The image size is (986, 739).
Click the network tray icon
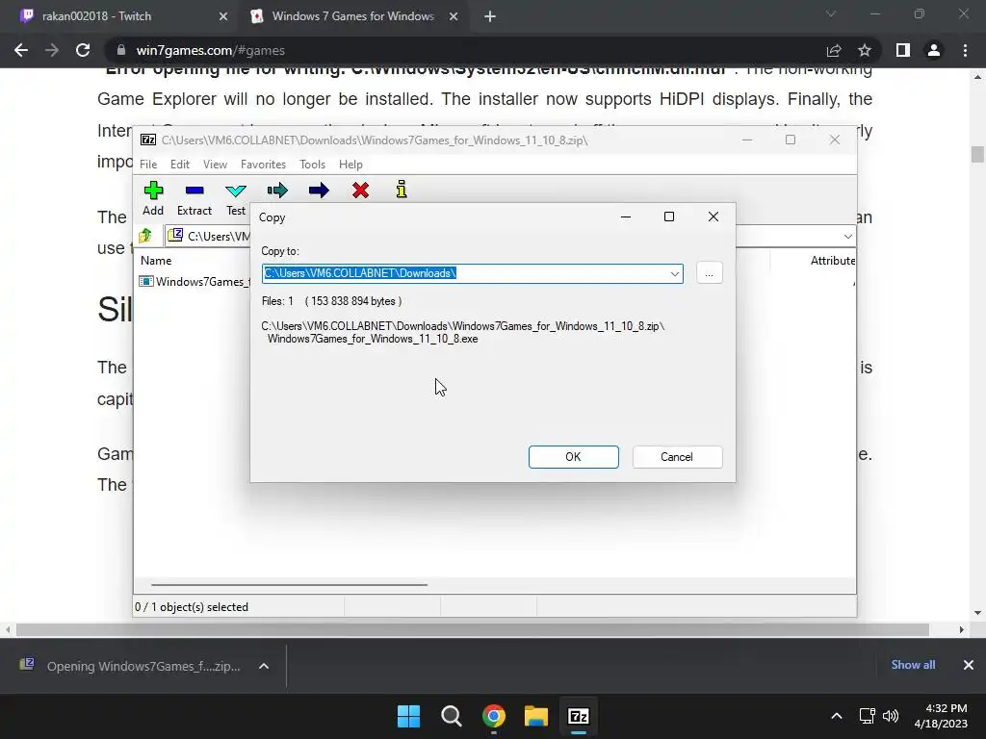pyautogui.click(x=868, y=716)
